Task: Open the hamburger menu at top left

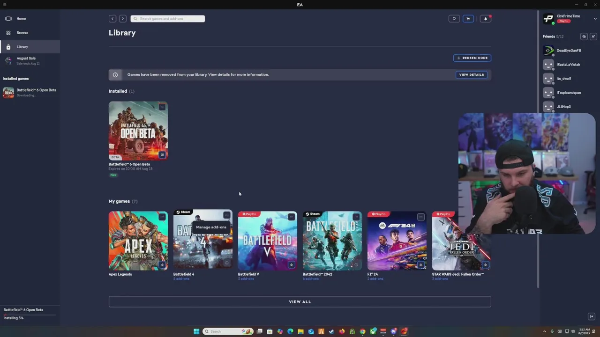Action: point(5,5)
